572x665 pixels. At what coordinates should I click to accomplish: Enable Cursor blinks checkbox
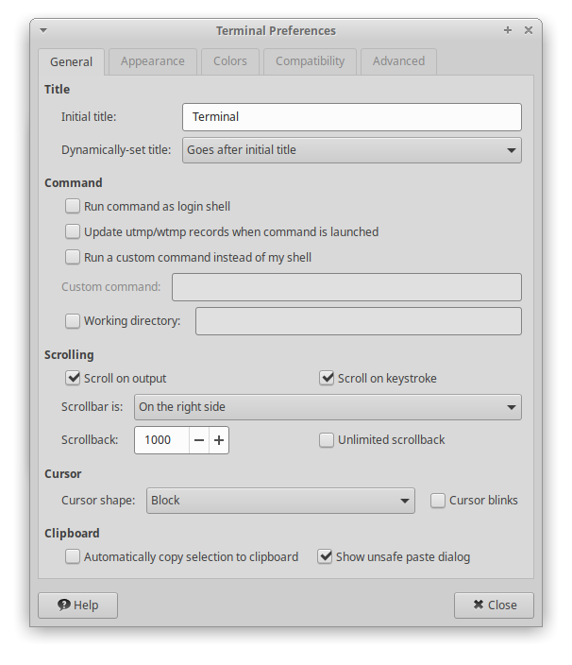(x=438, y=501)
